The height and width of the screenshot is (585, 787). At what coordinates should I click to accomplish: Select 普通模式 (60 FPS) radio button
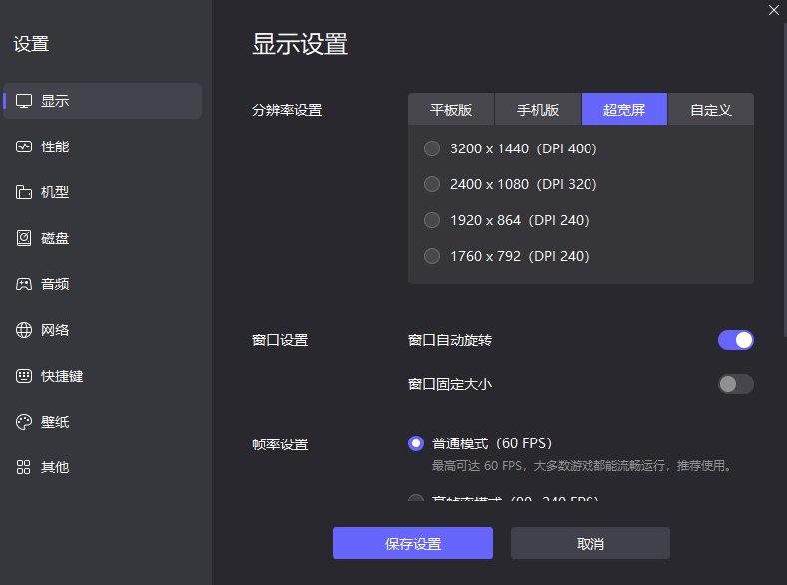[x=416, y=443]
